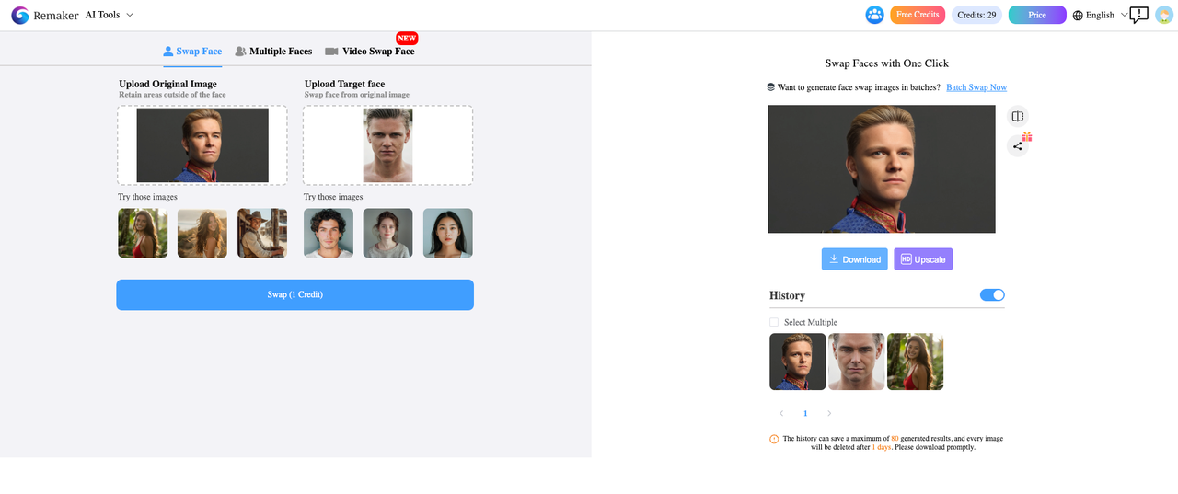Click the Upload Original Image area
1178x494 pixels.
(202, 145)
